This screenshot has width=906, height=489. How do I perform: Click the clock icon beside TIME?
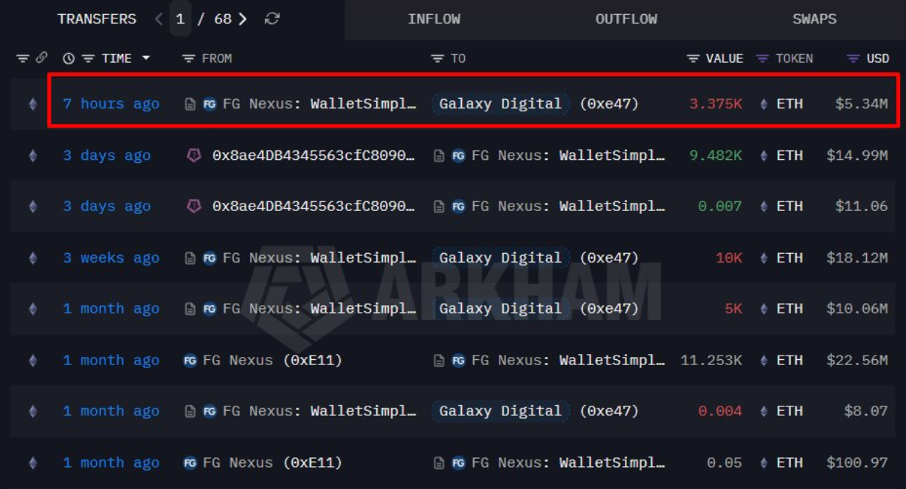click(x=69, y=58)
